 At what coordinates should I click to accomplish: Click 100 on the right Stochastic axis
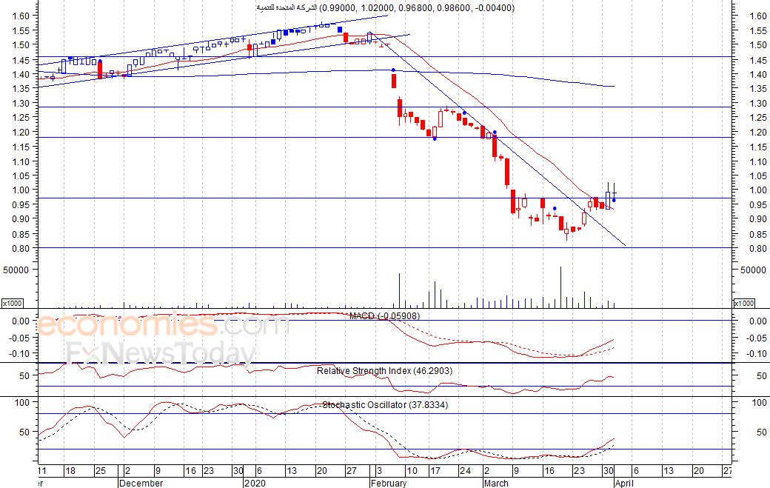tap(760, 403)
